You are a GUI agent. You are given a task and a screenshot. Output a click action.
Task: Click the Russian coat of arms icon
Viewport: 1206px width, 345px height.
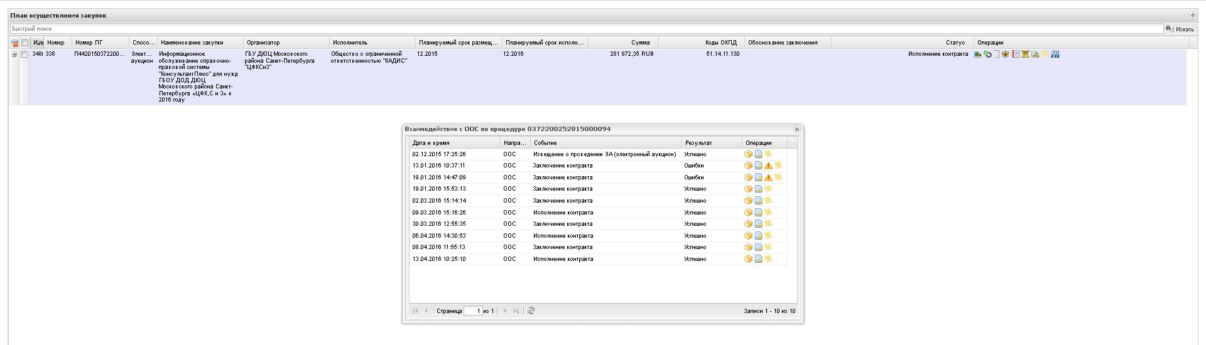(x=1006, y=55)
